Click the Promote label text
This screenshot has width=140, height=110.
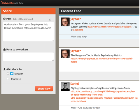pos(16,79)
